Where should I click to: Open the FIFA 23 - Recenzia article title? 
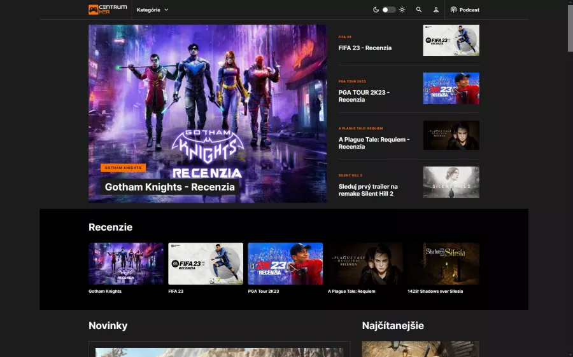point(365,48)
